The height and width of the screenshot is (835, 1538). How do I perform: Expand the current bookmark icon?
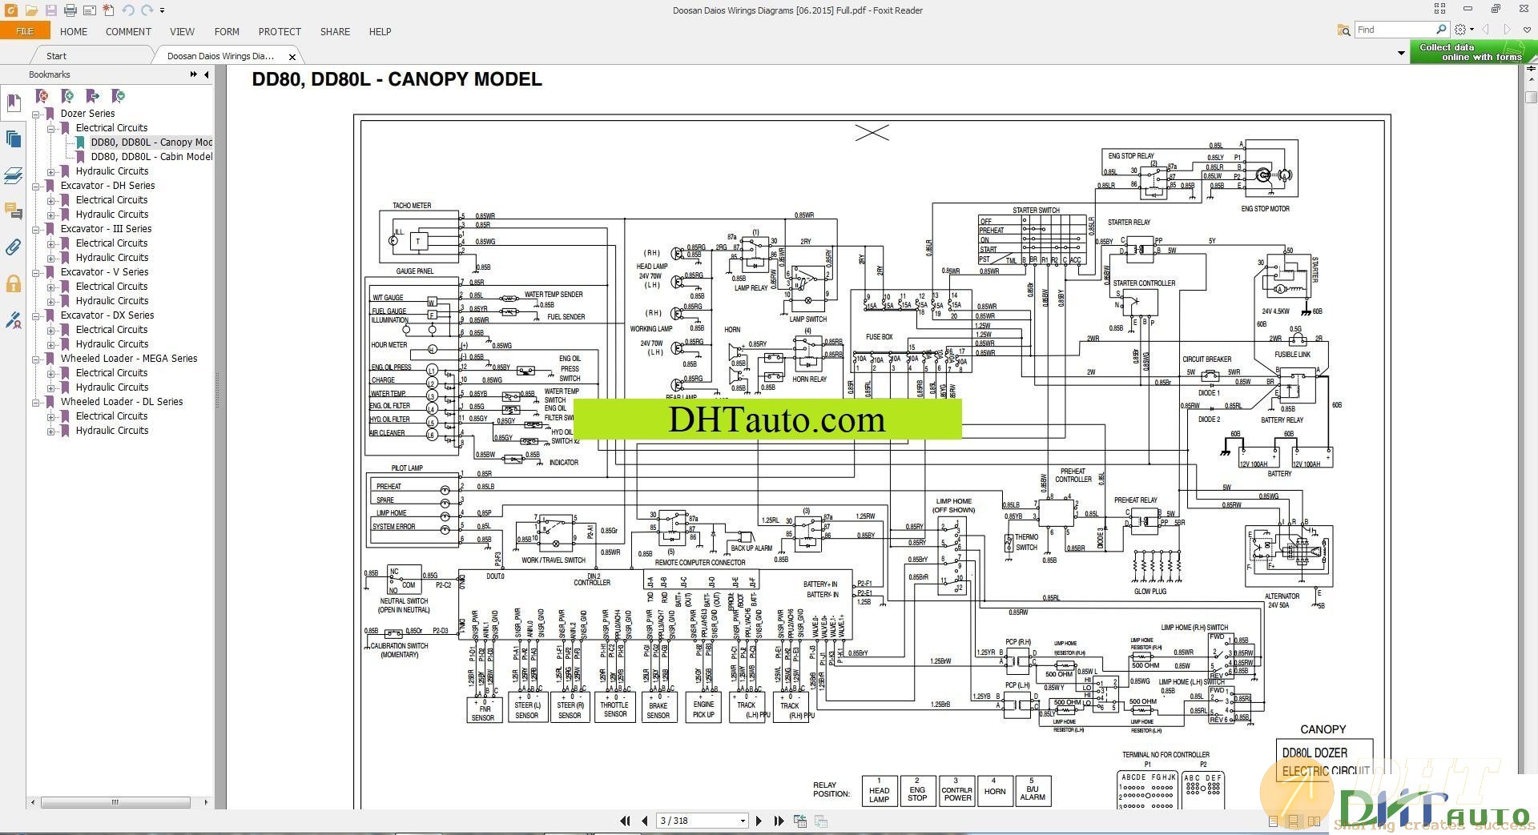(x=119, y=96)
